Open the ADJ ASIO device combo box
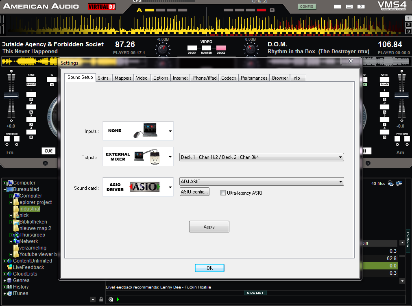This screenshot has height=306, width=412. [262, 182]
